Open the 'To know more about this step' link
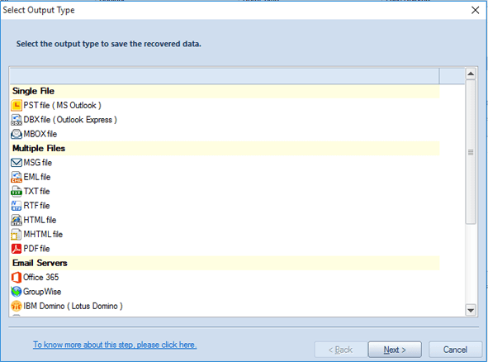The height and width of the screenshot is (362, 488). point(115,345)
